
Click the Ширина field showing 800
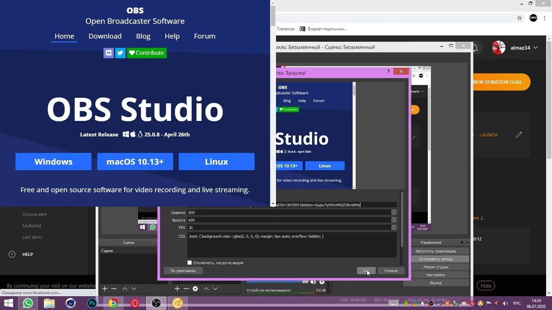pyautogui.click(x=289, y=212)
